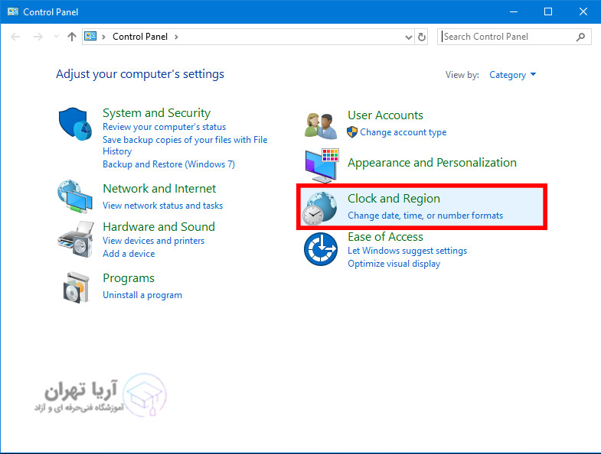Click View devices and printers

coord(153,241)
